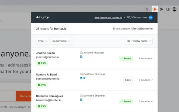Open Samara Al Badri's LinkedIn icon
The height and width of the screenshot is (112, 179).
tap(81, 78)
